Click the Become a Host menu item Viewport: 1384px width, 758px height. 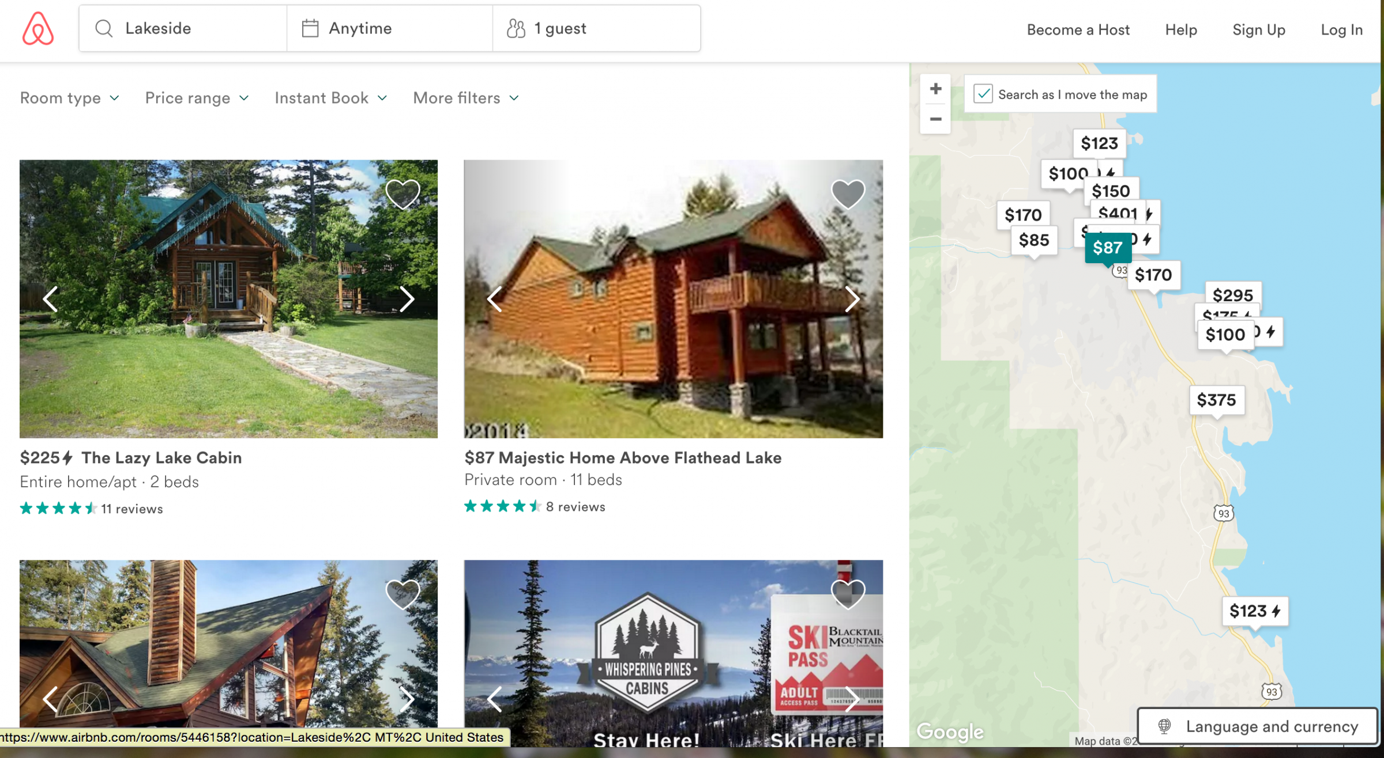pos(1078,28)
